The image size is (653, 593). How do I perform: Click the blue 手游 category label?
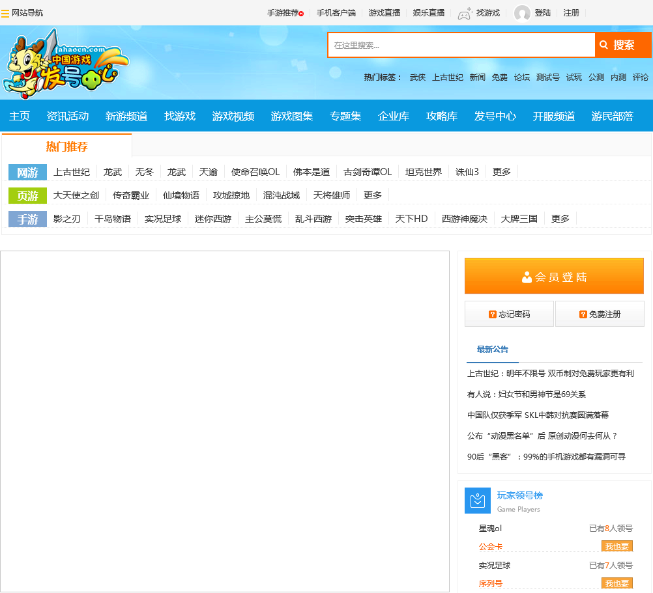pos(27,219)
